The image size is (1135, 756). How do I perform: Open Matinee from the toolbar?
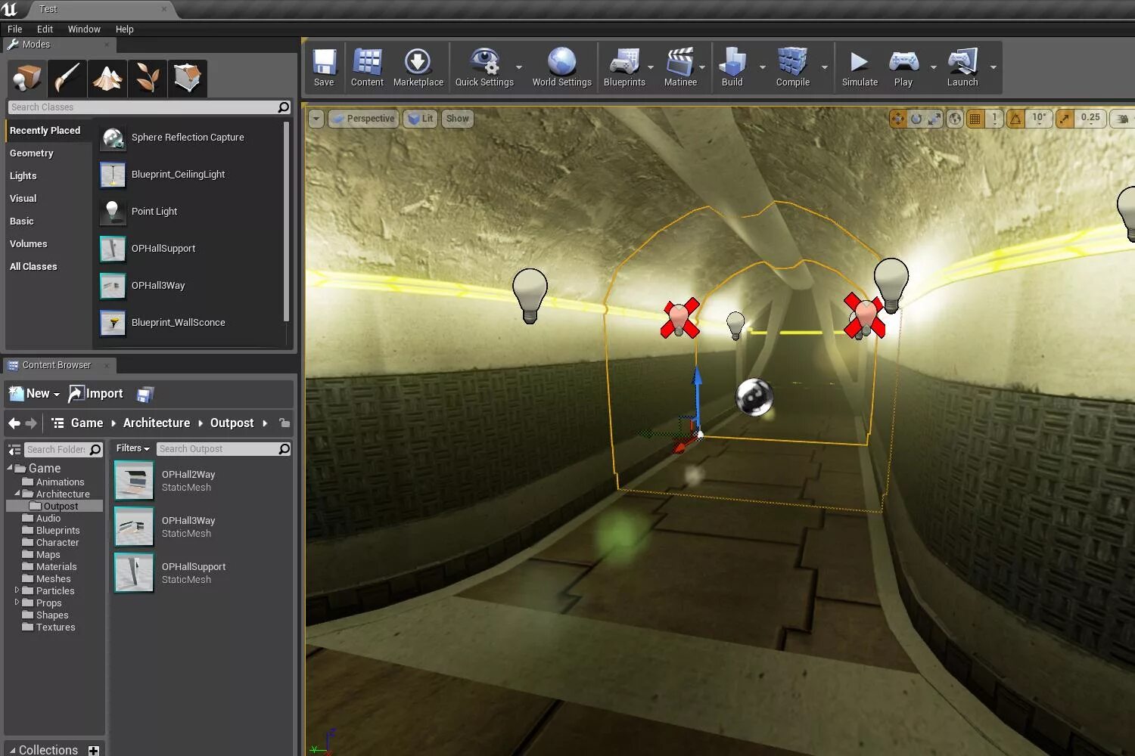[x=679, y=67]
